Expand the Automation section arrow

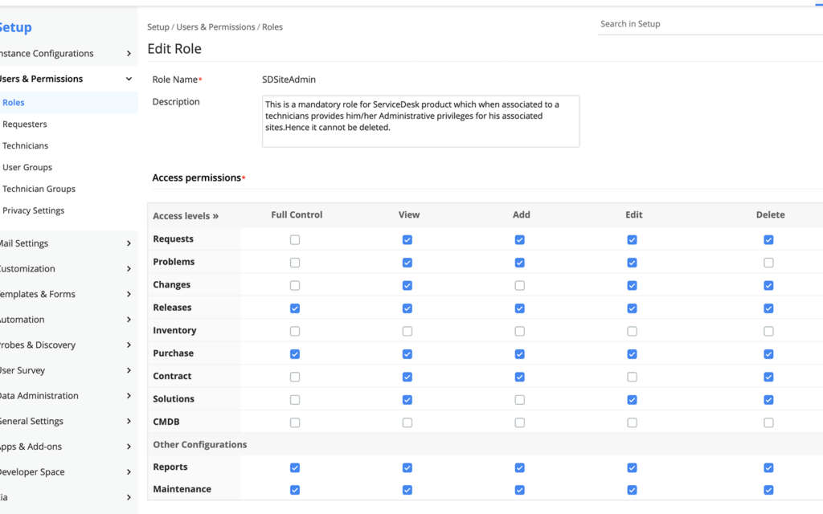point(129,320)
